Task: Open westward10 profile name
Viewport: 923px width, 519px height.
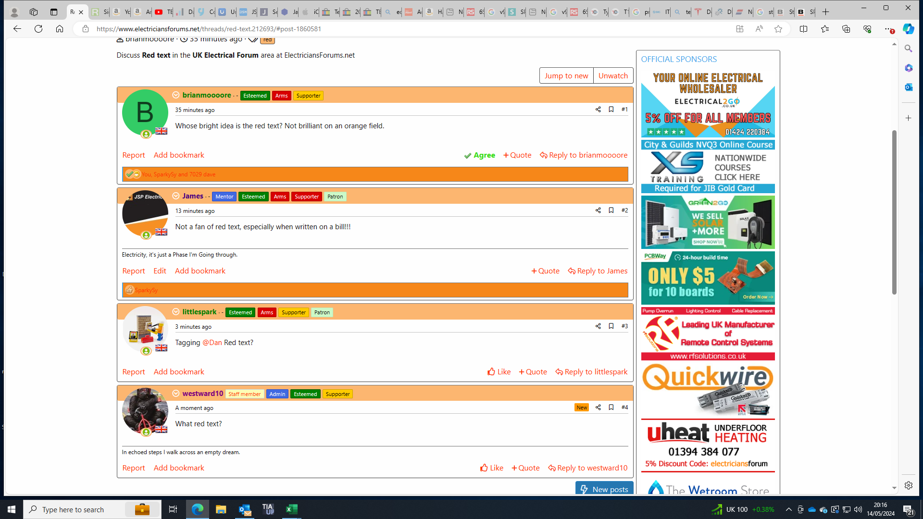Action: click(x=203, y=394)
